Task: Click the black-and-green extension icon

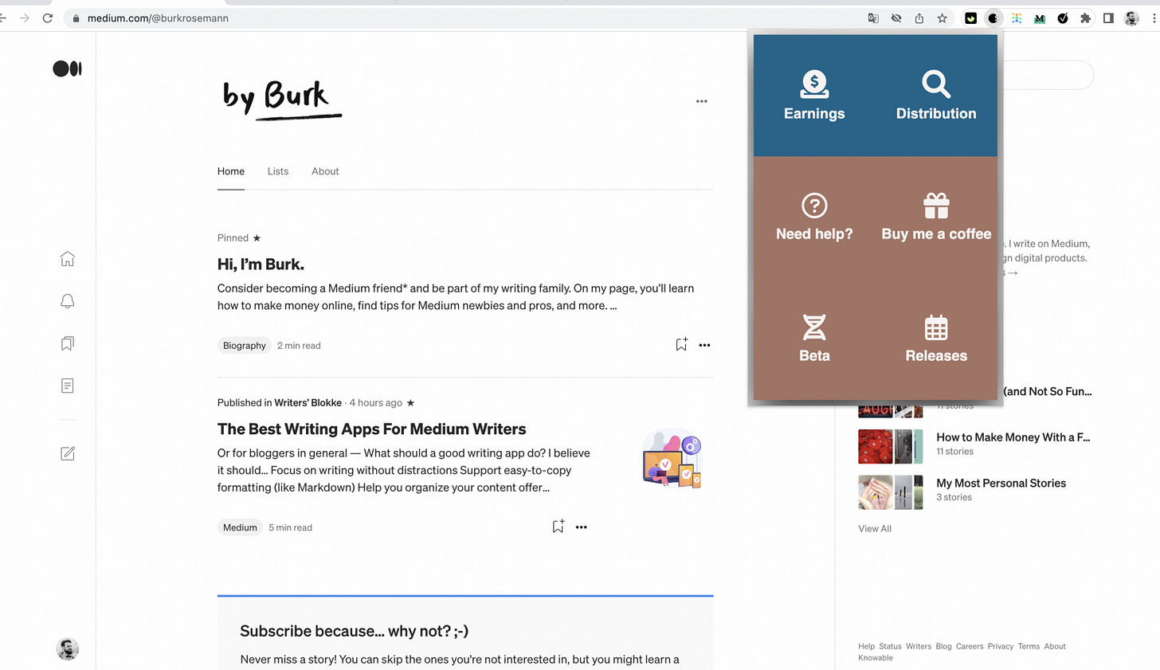Action: click(970, 18)
